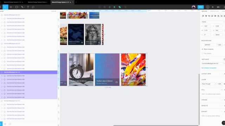Click the width field
The image size is (225, 126).
(207, 30)
